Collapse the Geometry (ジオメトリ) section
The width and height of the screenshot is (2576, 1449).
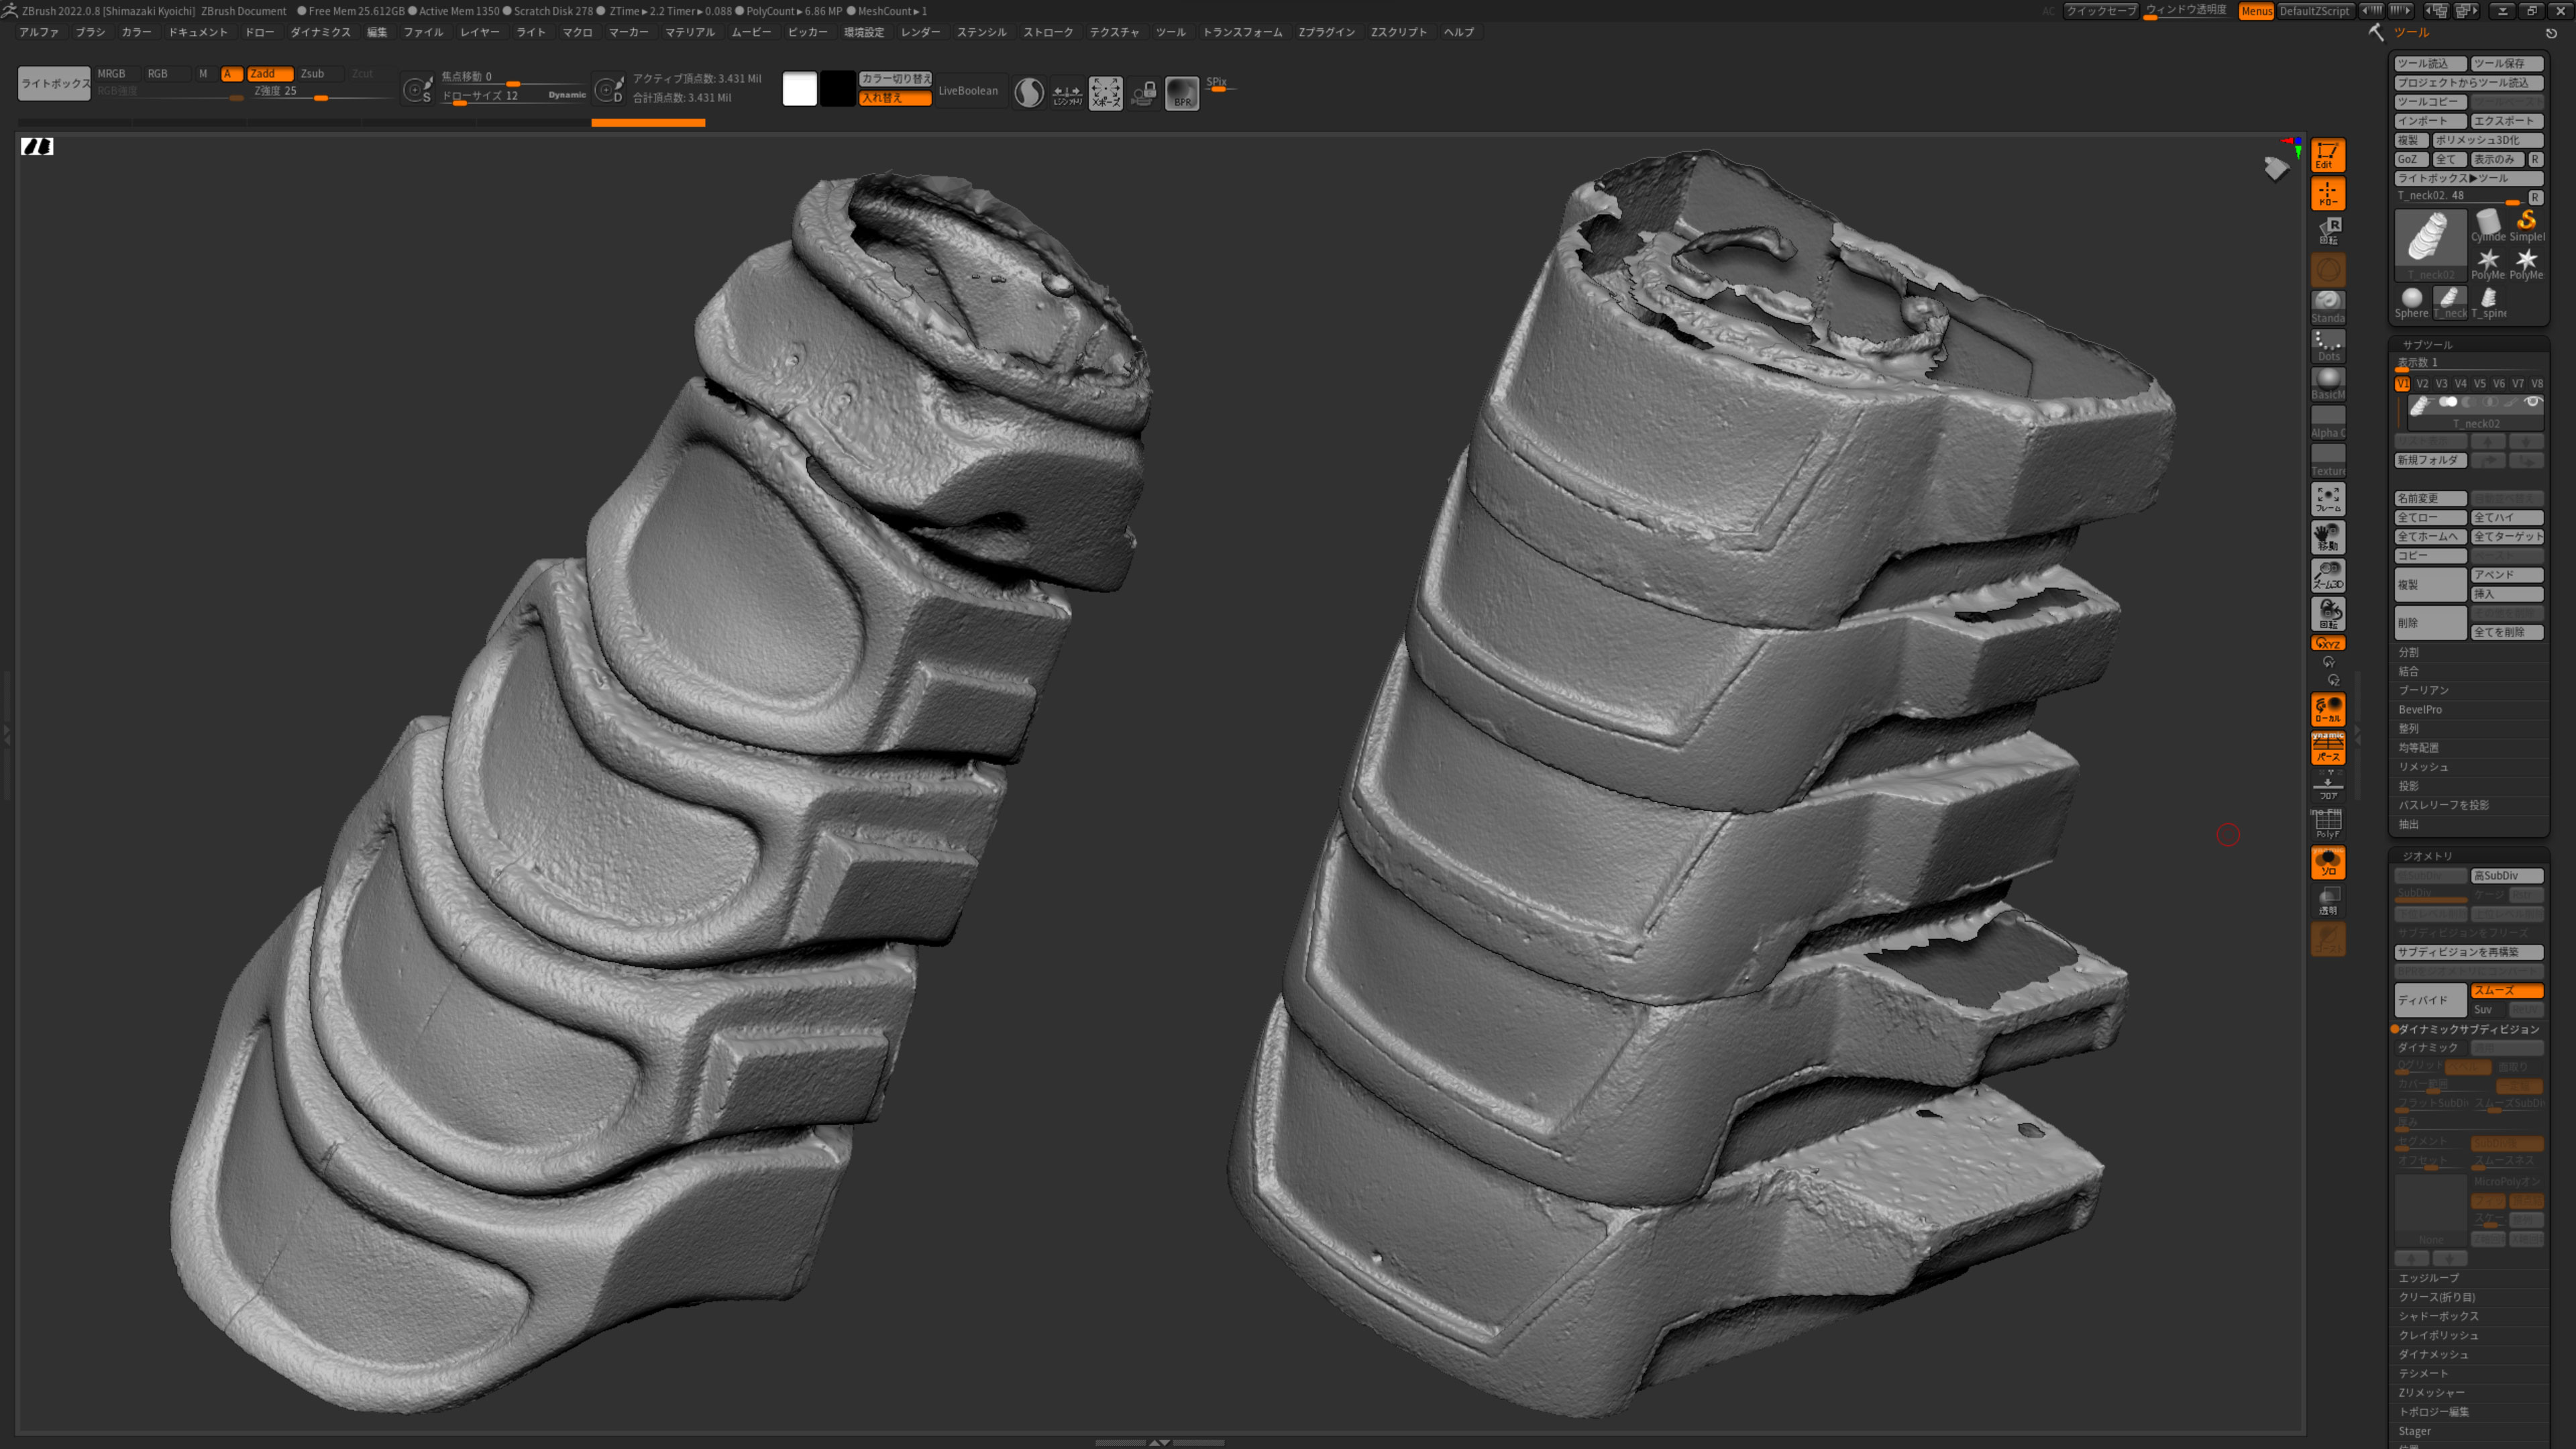click(2427, 856)
